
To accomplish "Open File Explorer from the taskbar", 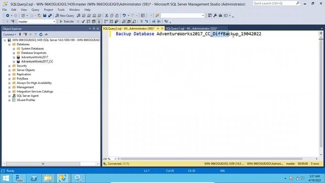I will (48, 178).
